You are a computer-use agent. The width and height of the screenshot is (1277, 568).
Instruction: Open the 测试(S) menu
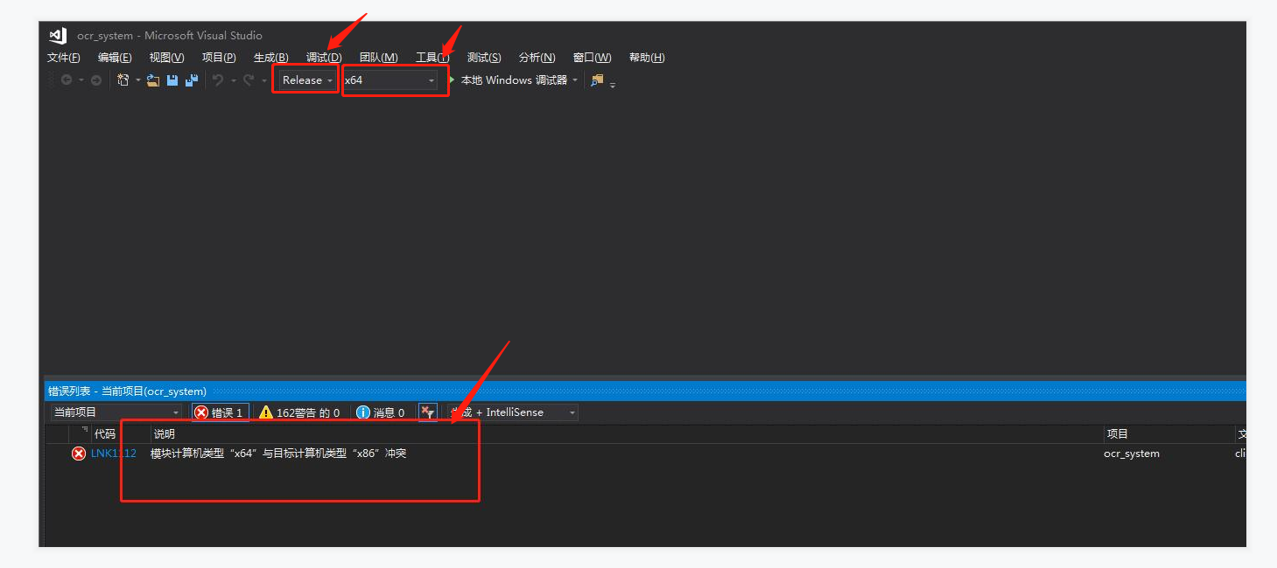point(484,58)
